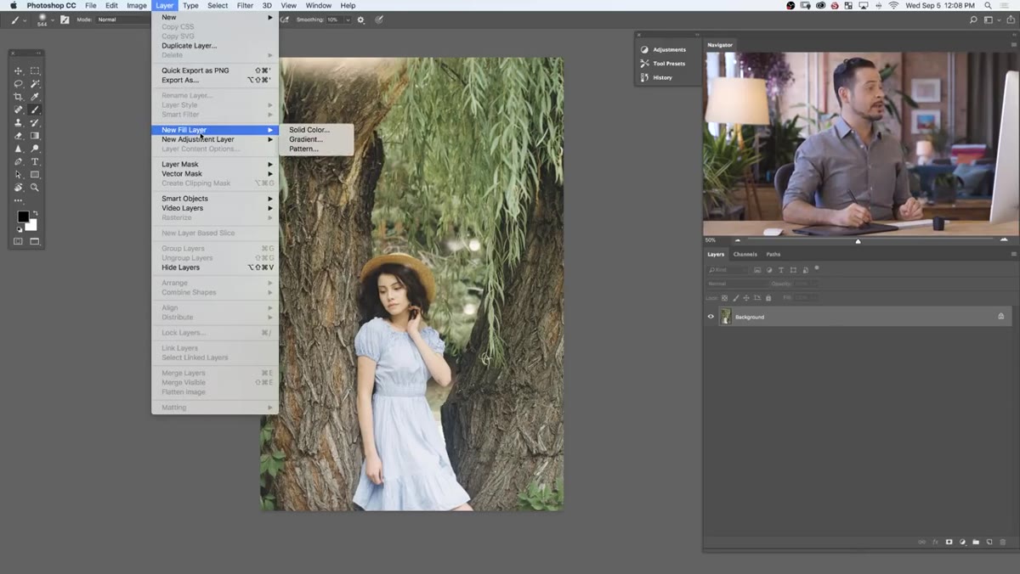
Task: Toggle lock all in Layers panel
Action: (768, 298)
